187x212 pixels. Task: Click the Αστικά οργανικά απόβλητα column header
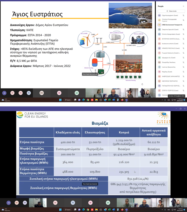coord(154,132)
